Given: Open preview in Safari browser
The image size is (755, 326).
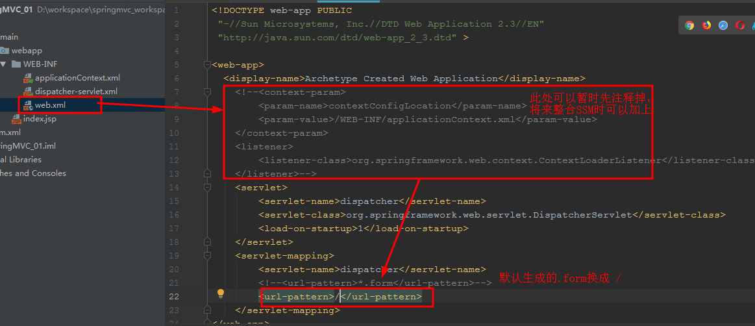Looking at the screenshot, I should [x=723, y=25].
